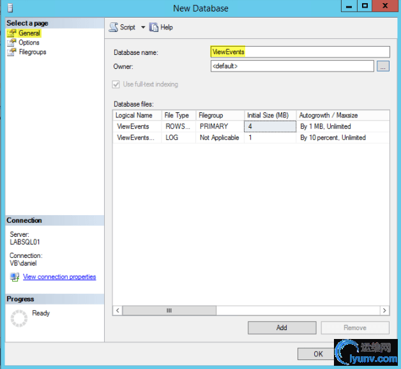Select the ViewEvents logical name cell
Image resolution: width=401 pixels, height=369 pixels.
click(137, 126)
